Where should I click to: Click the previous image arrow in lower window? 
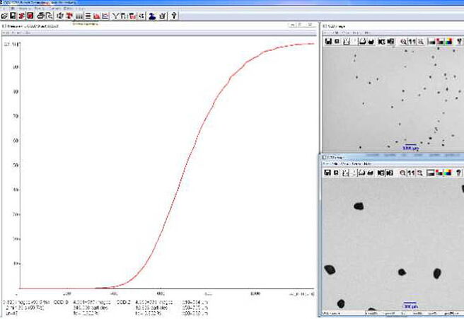381,173
